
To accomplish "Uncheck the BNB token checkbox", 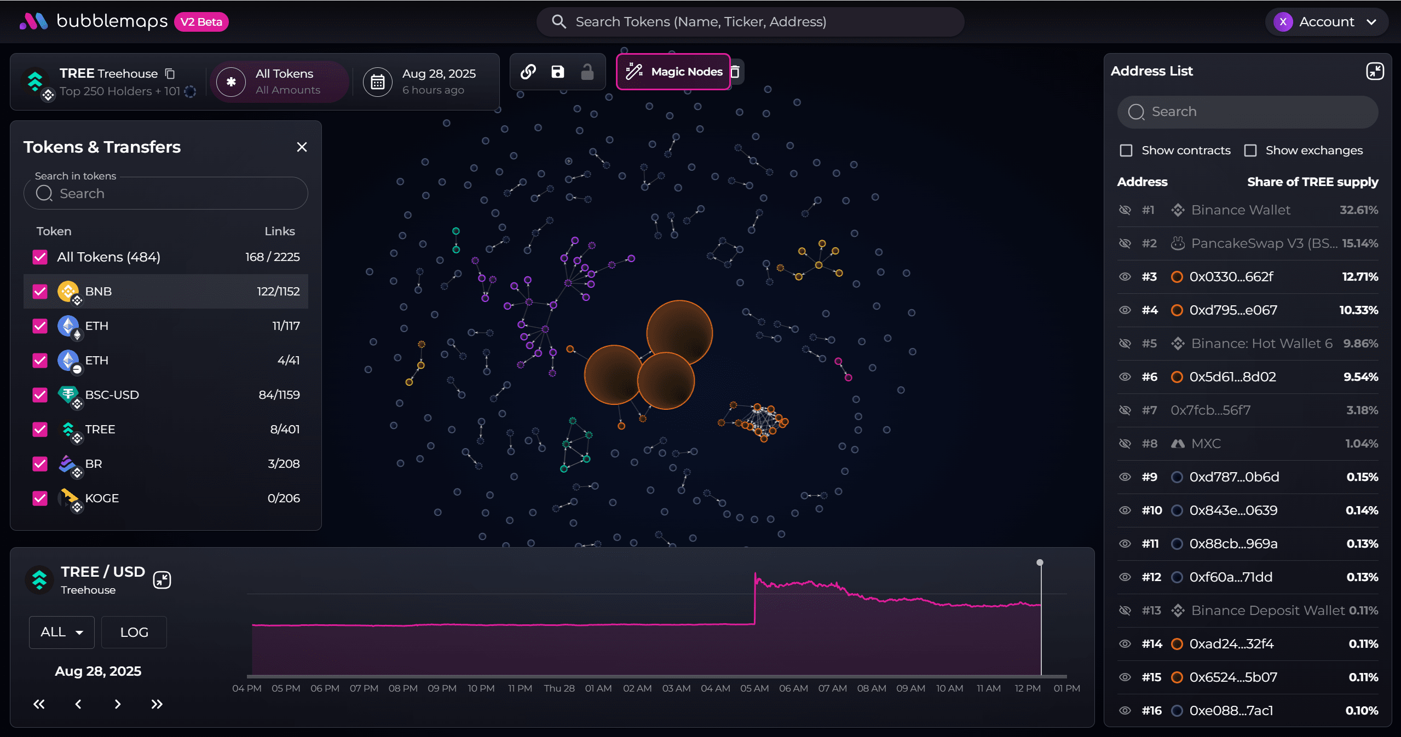I will tap(40, 291).
